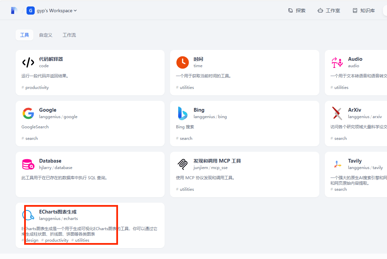Open the Bing tool title
Image resolution: width=387 pixels, height=259 pixels.
point(199,110)
